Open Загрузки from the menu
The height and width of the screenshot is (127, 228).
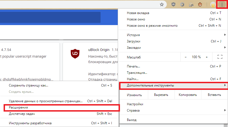tap(173, 41)
